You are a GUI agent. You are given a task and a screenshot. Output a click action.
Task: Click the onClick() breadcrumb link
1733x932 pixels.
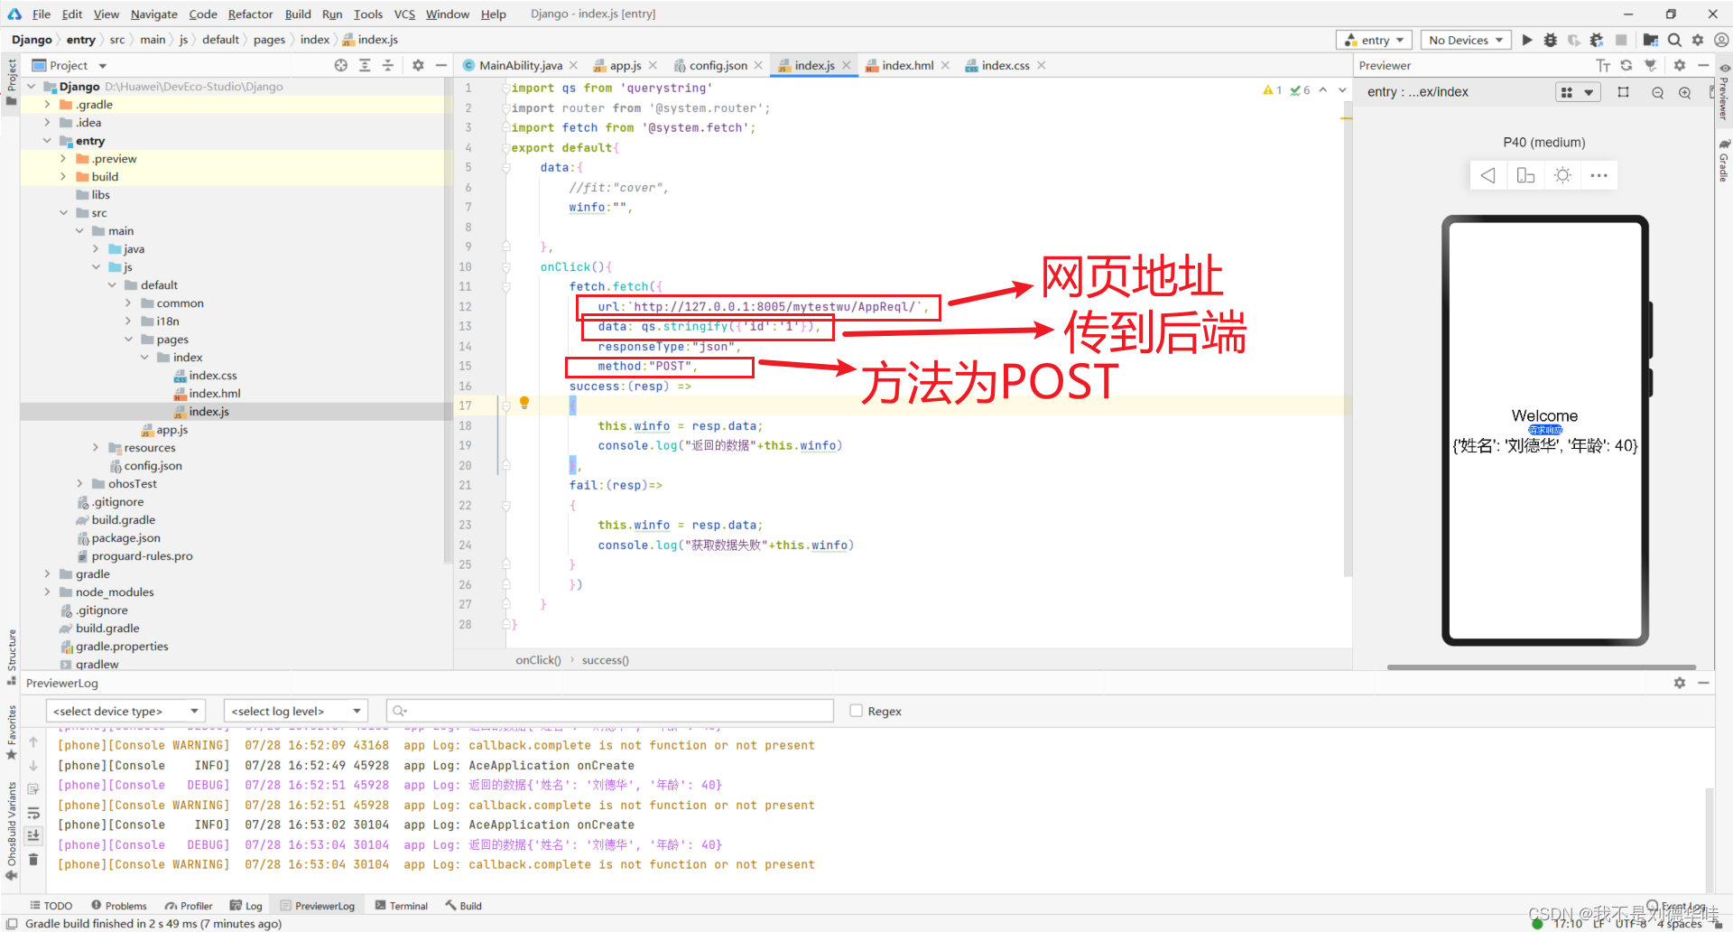click(x=538, y=660)
